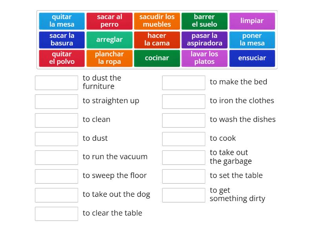314x235 pixels.
Task: Select the green 'cocinar' tile
Action: point(157,58)
